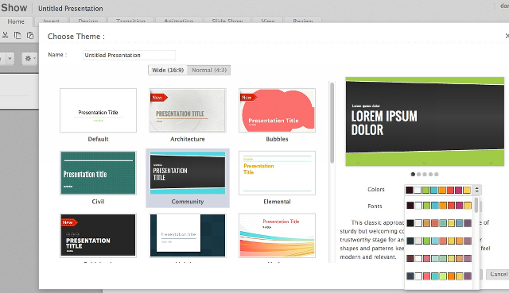Screen dimensions: 509x293
Task: Choose the Civil theme thumbnail
Action: [98, 173]
